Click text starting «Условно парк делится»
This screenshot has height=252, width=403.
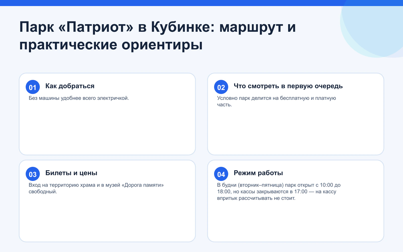[277, 101]
